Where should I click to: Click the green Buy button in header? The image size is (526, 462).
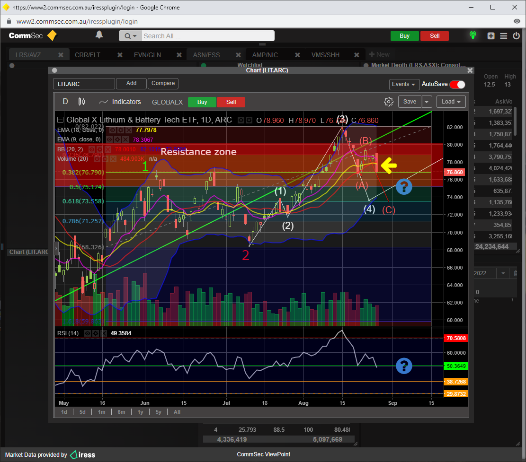coord(405,36)
